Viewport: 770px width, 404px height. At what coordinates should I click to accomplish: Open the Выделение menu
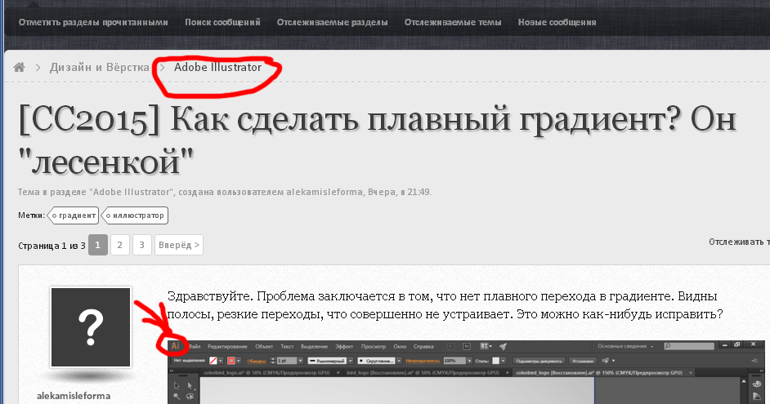pos(314,347)
